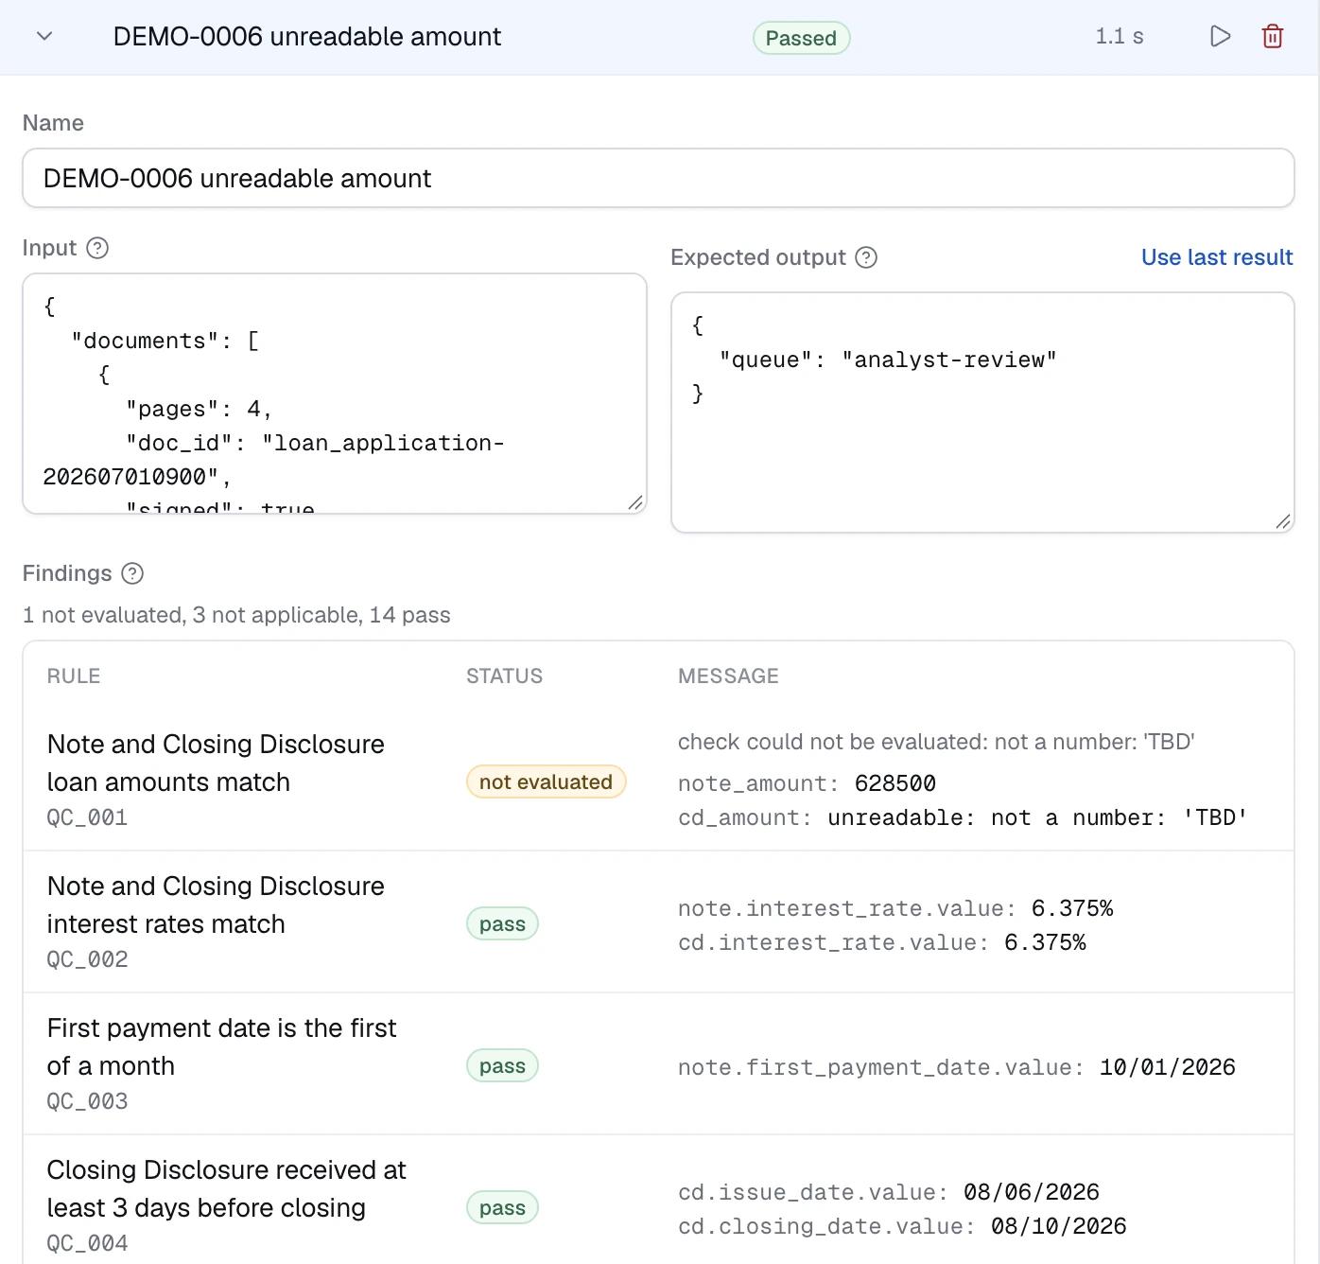Image resolution: width=1320 pixels, height=1264 pixels.
Task: Click the pass badge for QC_002
Action: coord(502,923)
